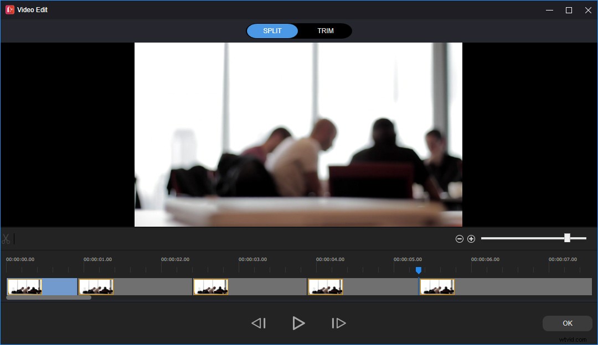Click the next frame icon
The width and height of the screenshot is (598, 345).
click(x=338, y=323)
